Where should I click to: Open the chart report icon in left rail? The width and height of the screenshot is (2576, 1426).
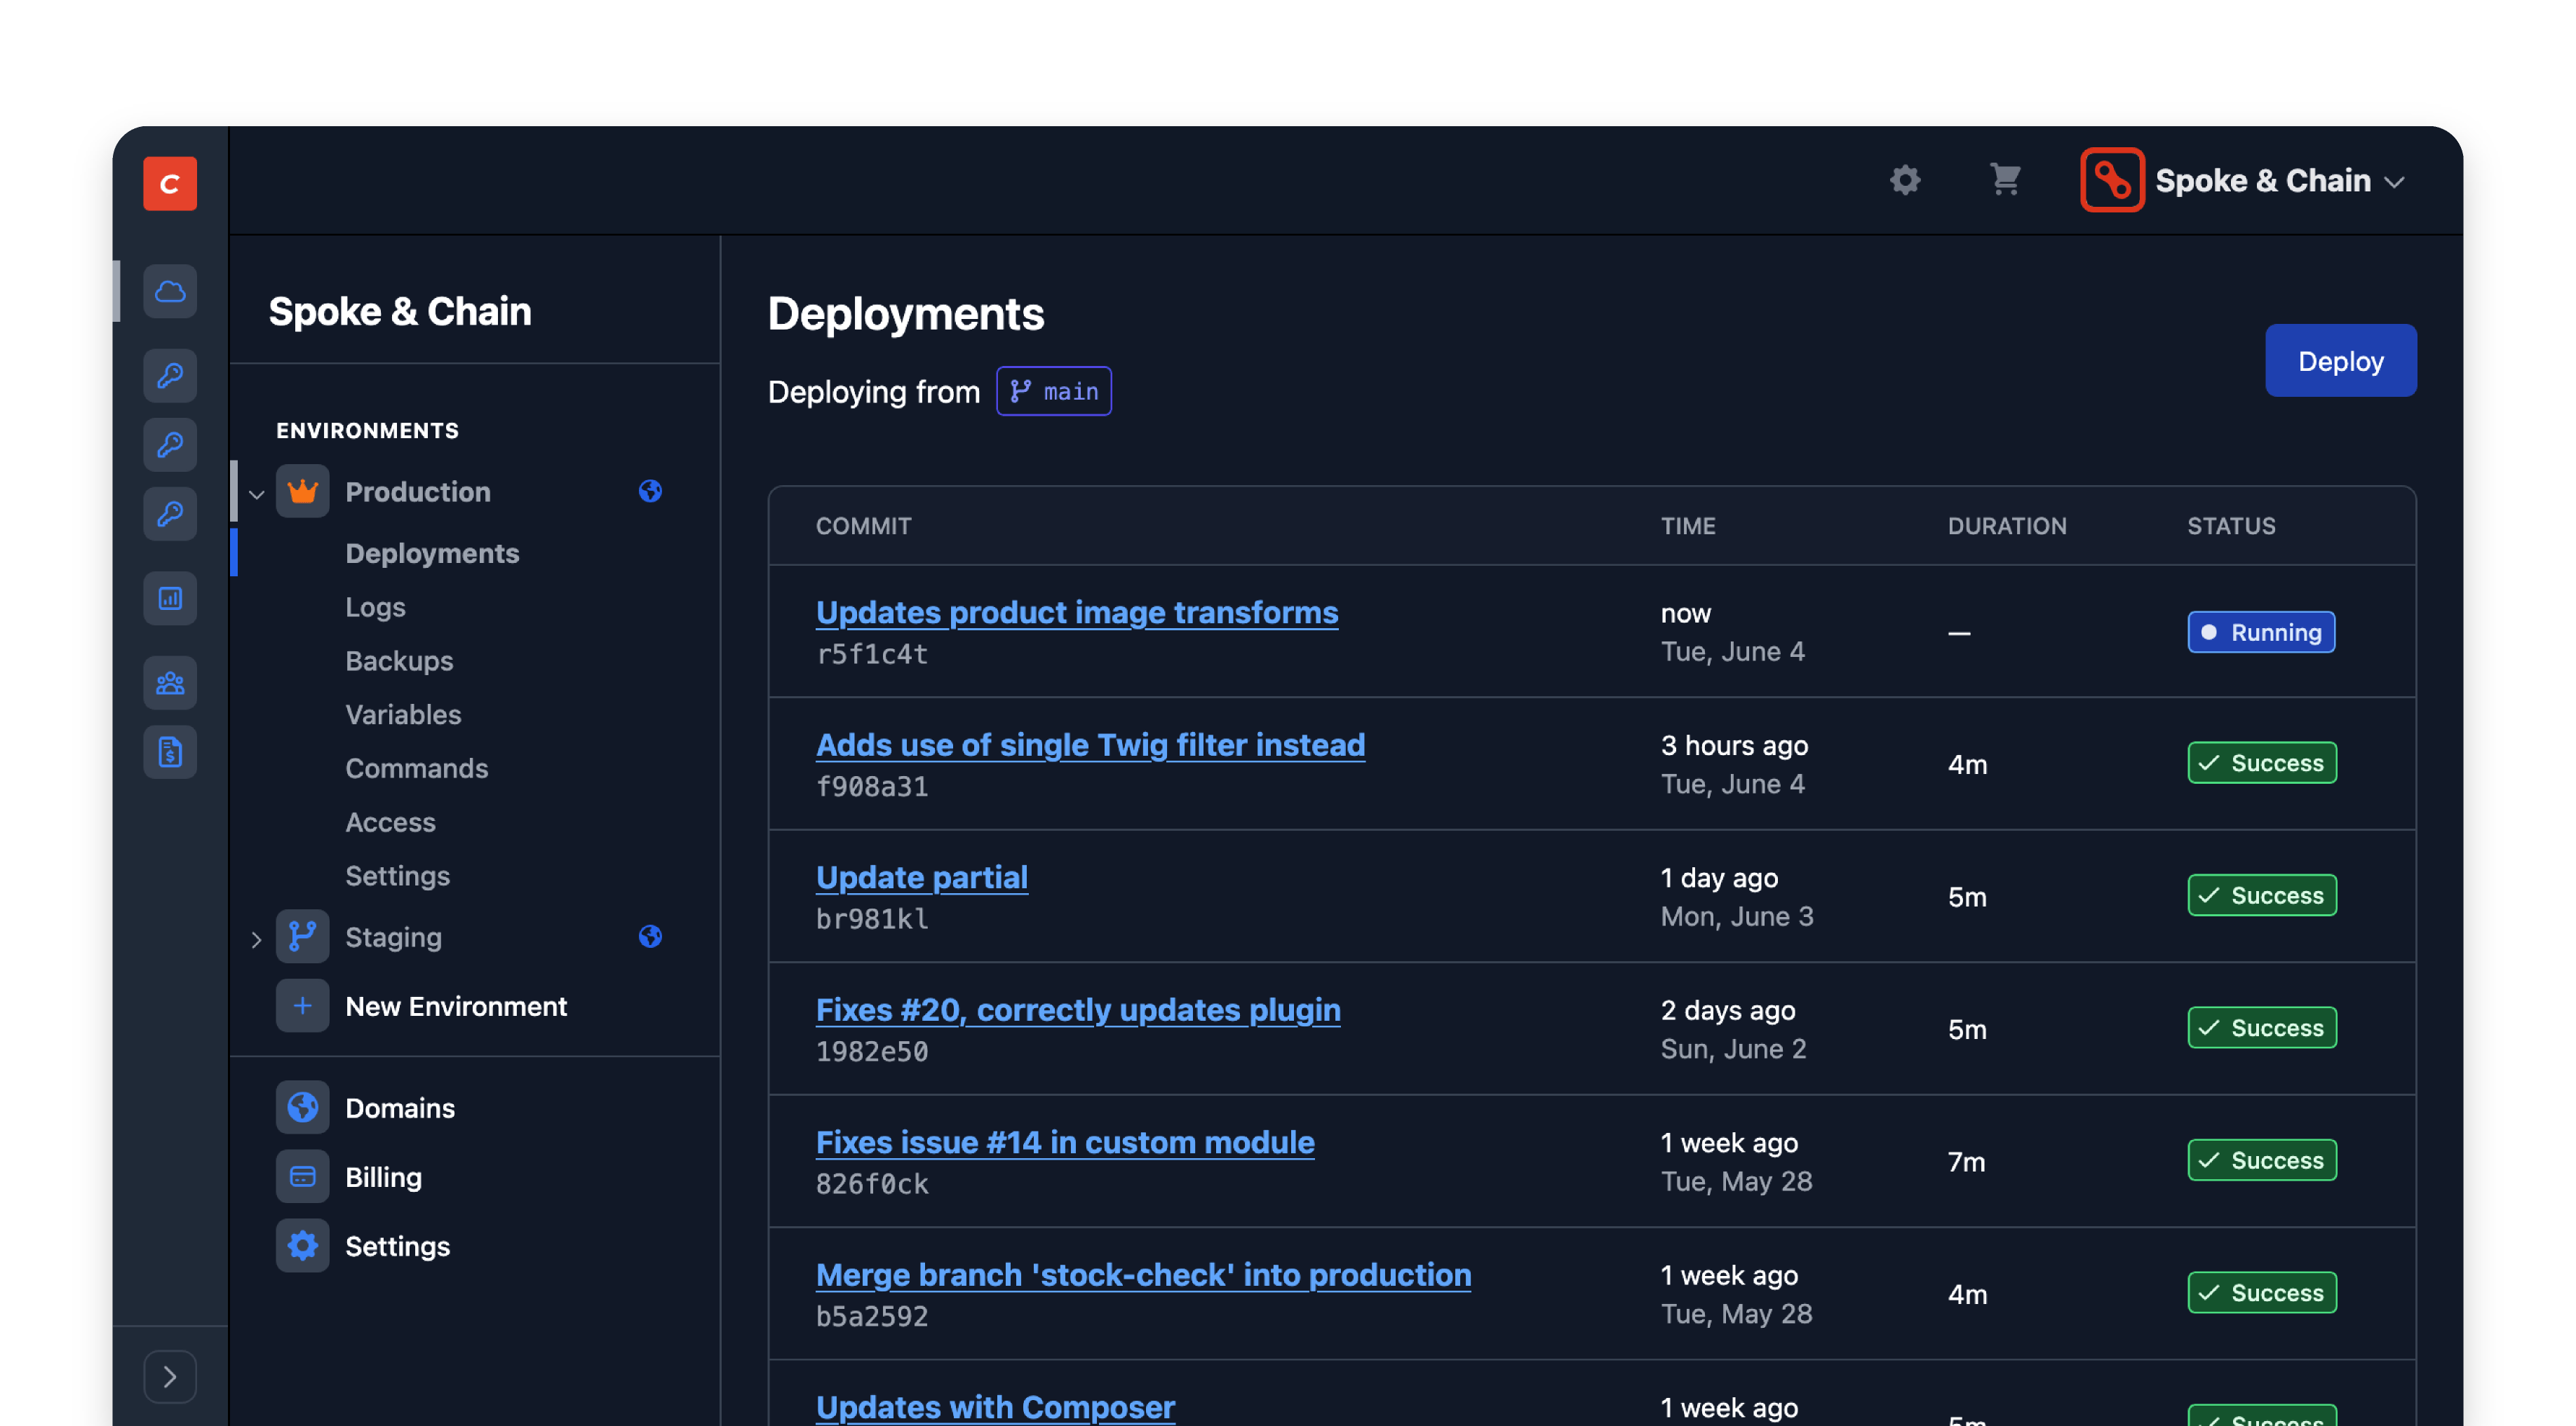(170, 599)
